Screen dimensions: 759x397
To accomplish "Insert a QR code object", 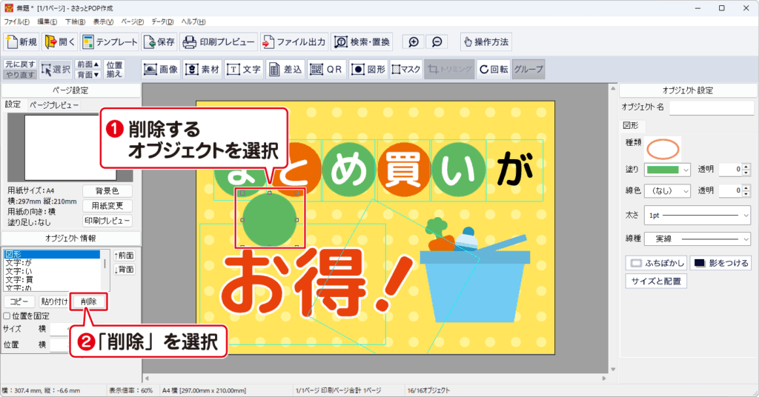I will tap(326, 69).
